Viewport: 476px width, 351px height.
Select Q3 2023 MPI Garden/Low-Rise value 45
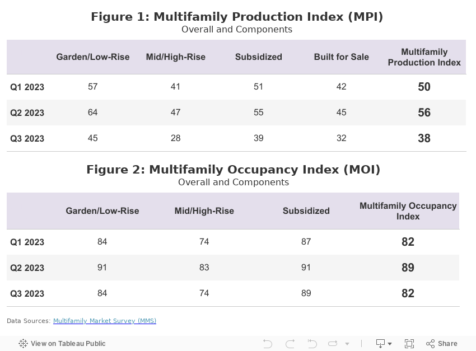coord(93,138)
